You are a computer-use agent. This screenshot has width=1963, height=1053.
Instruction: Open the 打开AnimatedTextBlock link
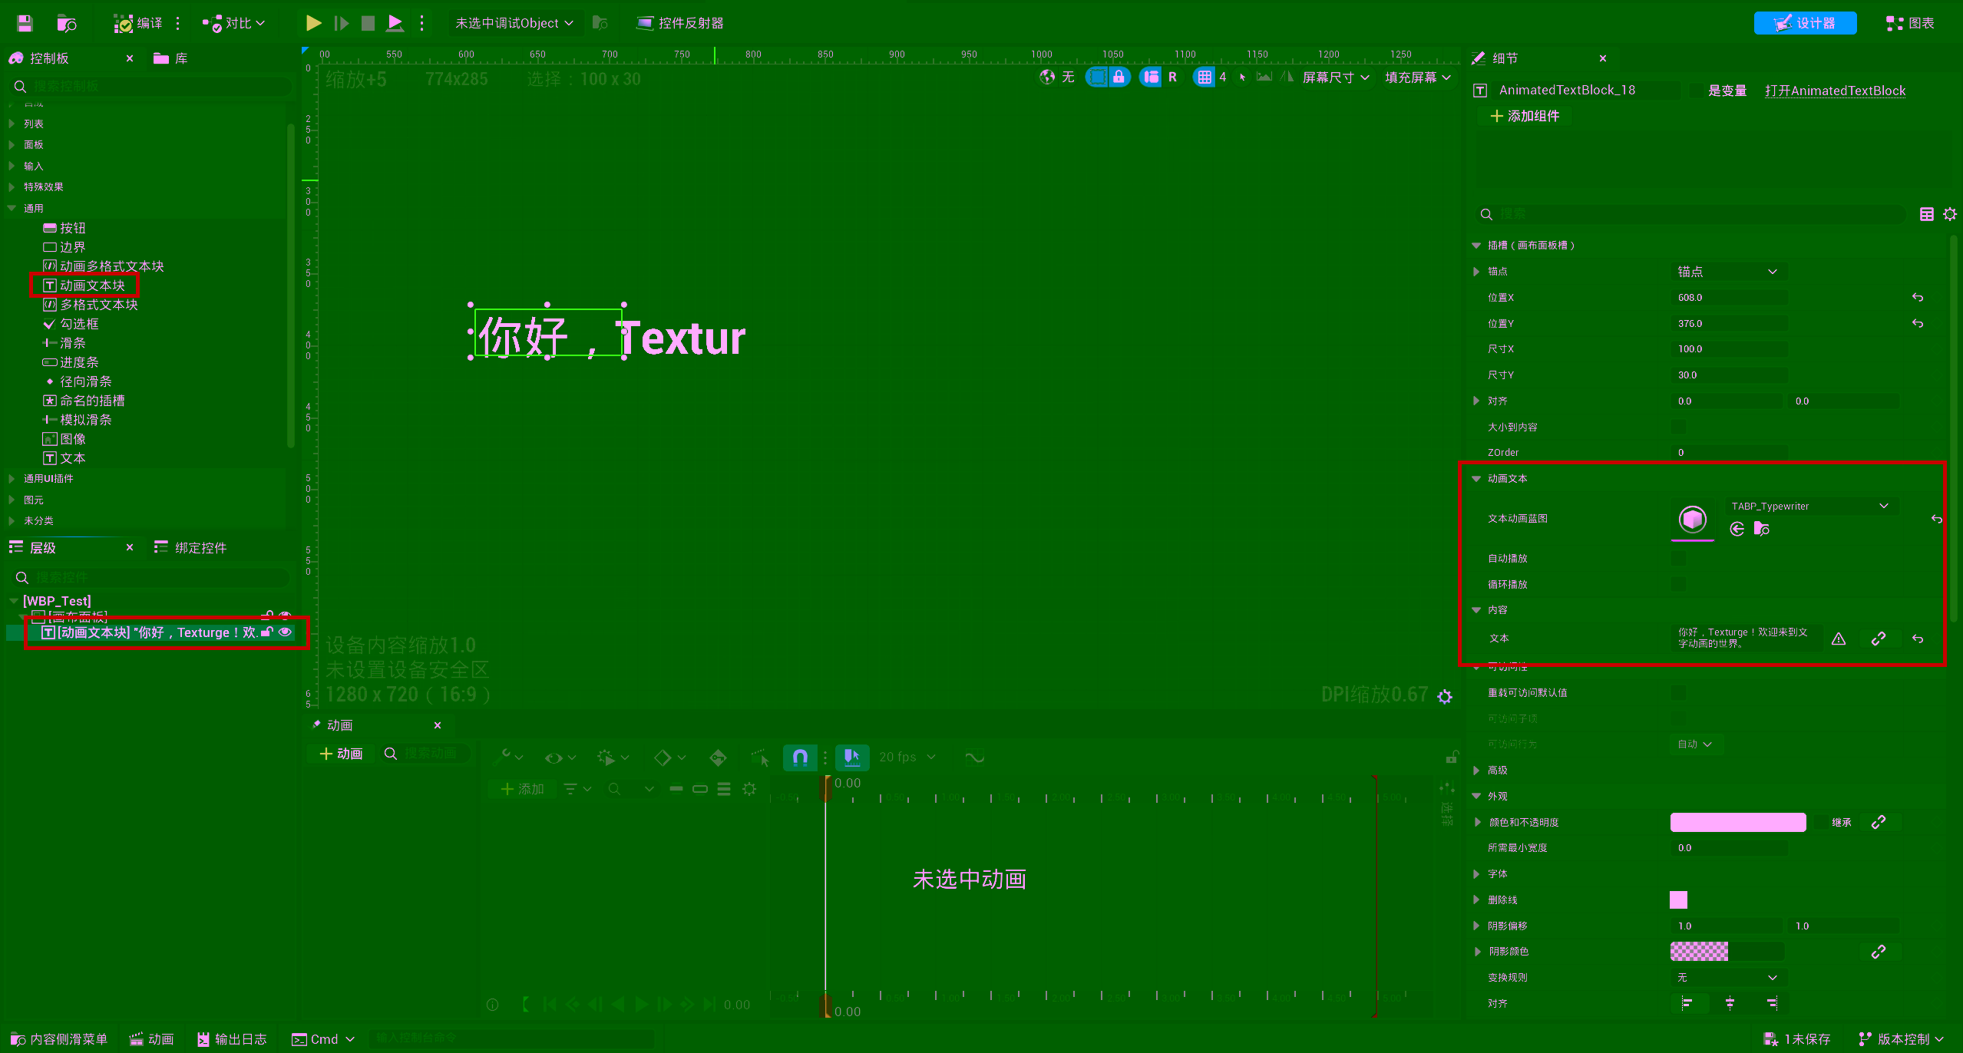click(1835, 91)
